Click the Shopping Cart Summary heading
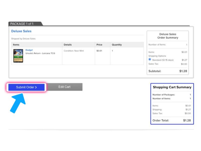The width and height of the screenshot is (201, 151). (x=172, y=87)
